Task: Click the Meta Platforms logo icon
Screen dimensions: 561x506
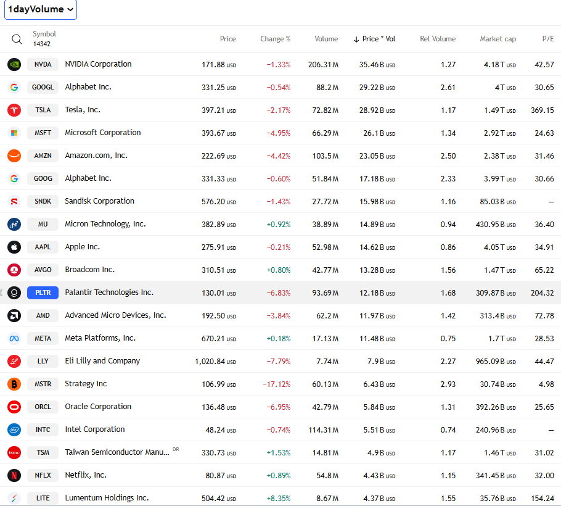Action: point(14,338)
